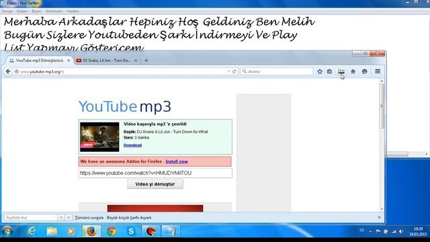Launch Internet Explorer from the taskbar
Screen dimensions: 430x242
coord(32,231)
